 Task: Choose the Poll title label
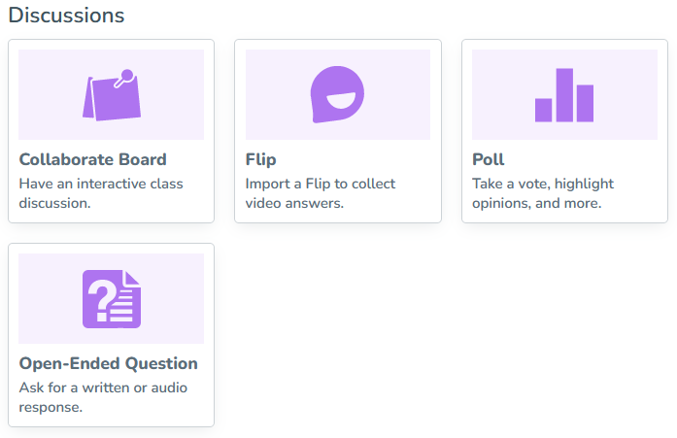[488, 160]
